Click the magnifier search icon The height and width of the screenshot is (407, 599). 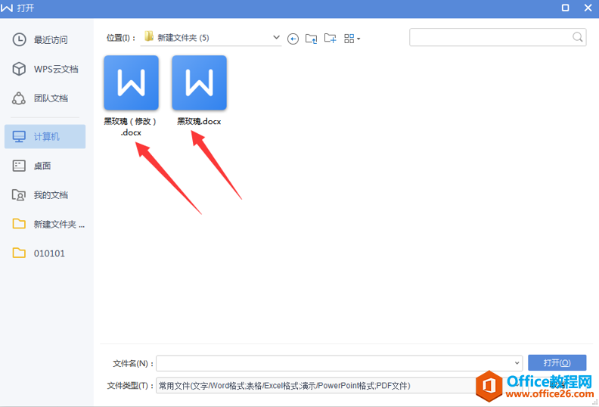[x=578, y=37]
